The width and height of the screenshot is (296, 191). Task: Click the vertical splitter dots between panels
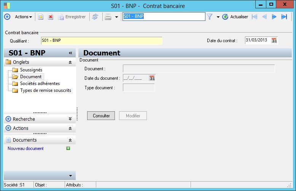[77, 114]
